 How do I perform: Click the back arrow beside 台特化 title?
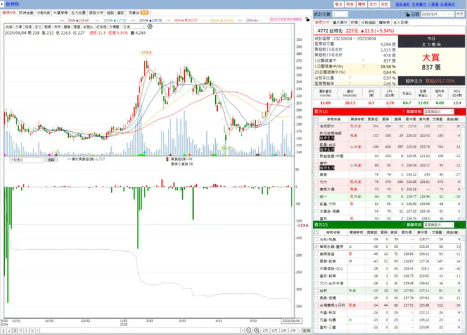point(2,4)
